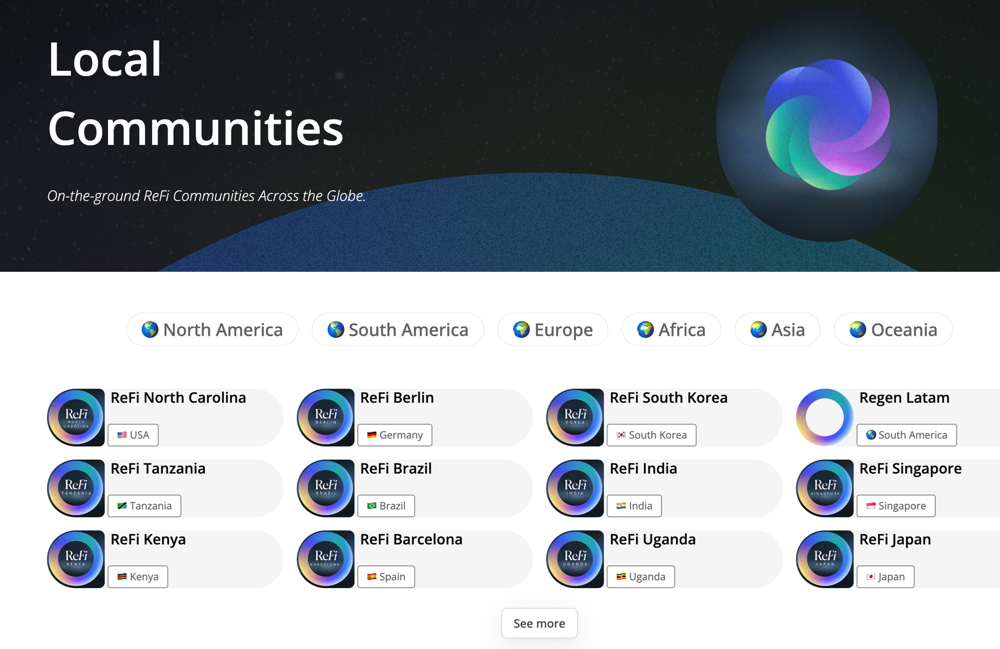The height and width of the screenshot is (649, 1000).
Task: Select the Europe filter pill
Action: pyautogui.click(x=552, y=330)
